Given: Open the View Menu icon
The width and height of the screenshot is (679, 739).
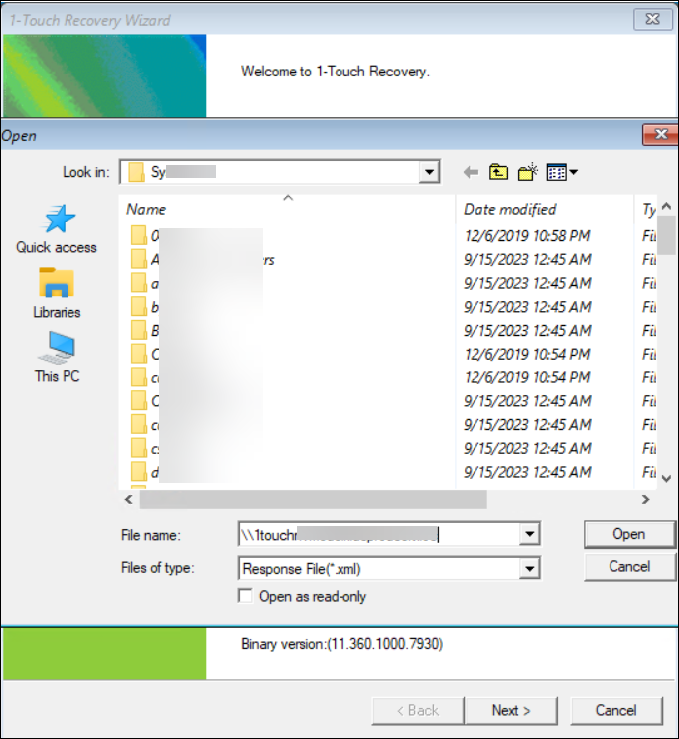Looking at the screenshot, I should tap(562, 172).
